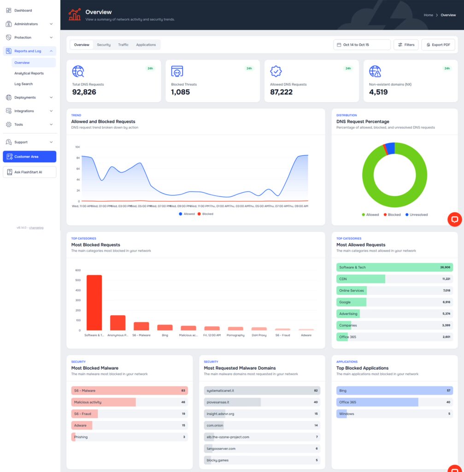Expand the Deployments menu chevron
The height and width of the screenshot is (472, 464).
pyautogui.click(x=51, y=97)
